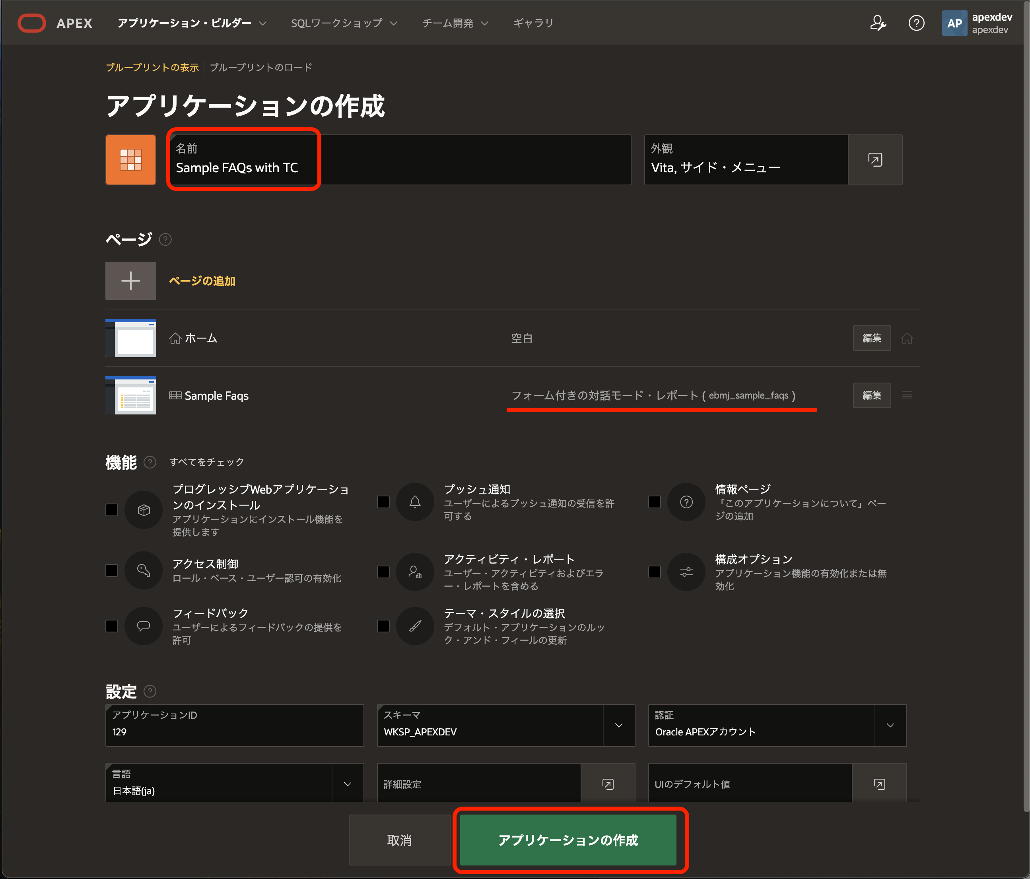Click the home icon on ホーム row

pos(907,338)
